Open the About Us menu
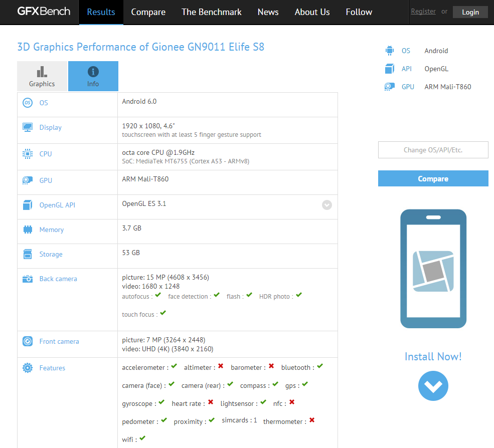 coord(312,12)
